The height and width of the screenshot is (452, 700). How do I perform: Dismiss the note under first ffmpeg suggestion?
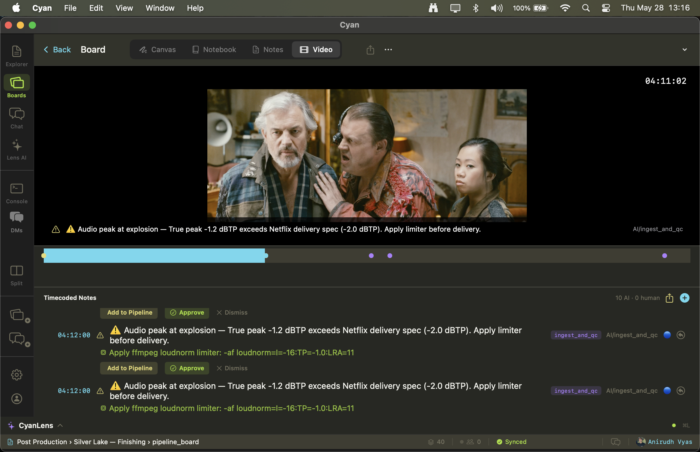click(232, 368)
